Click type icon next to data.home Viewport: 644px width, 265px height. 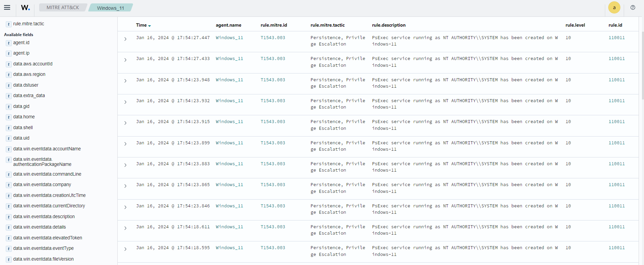tap(9, 117)
